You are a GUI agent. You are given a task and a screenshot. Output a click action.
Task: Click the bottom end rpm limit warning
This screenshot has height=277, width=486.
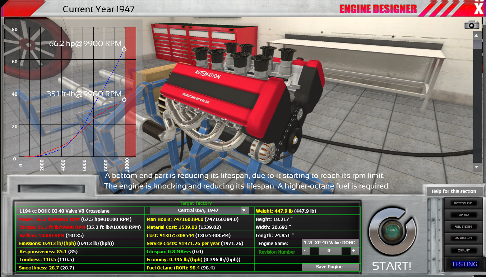245,176
